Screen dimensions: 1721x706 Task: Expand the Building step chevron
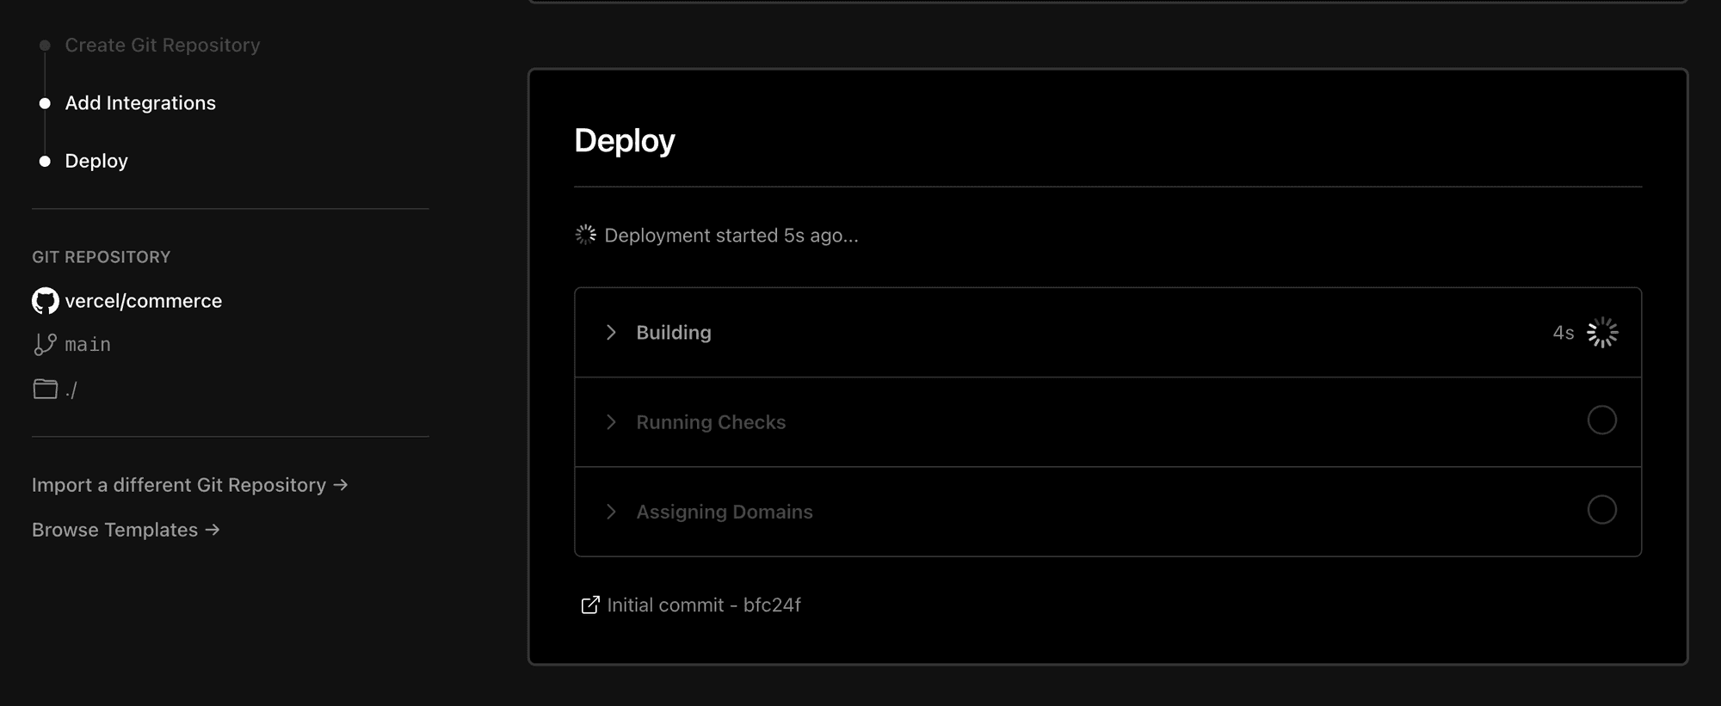click(x=611, y=333)
